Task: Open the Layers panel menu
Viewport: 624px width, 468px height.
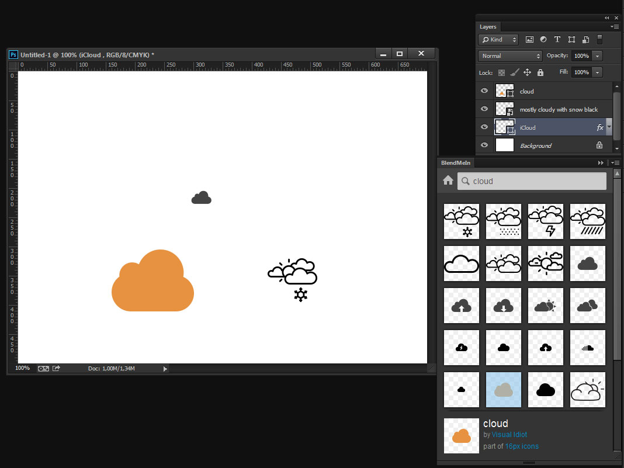Action: (x=614, y=26)
